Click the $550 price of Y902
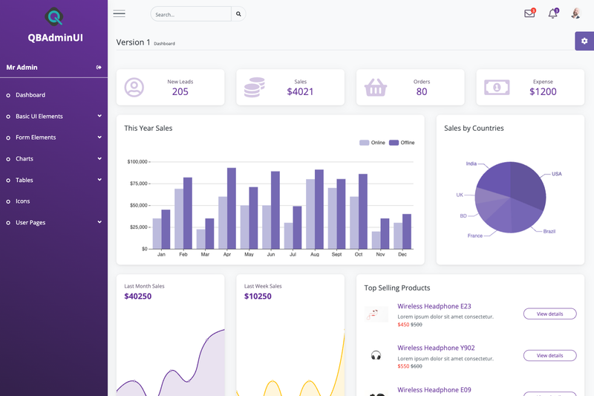Screen dimensions: 594x396 tap(403, 366)
